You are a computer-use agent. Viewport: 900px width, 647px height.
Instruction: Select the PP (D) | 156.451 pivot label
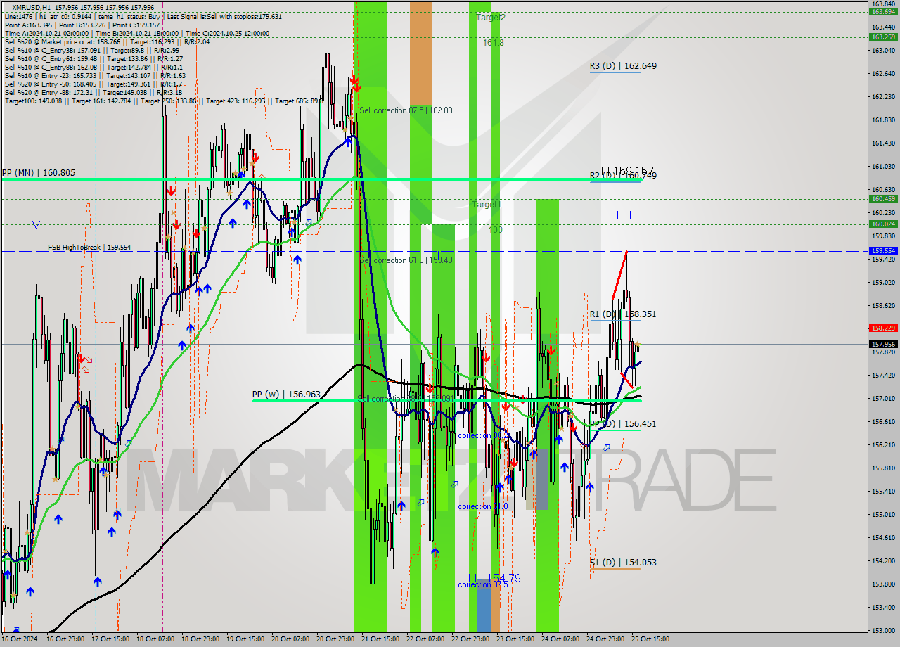[623, 424]
